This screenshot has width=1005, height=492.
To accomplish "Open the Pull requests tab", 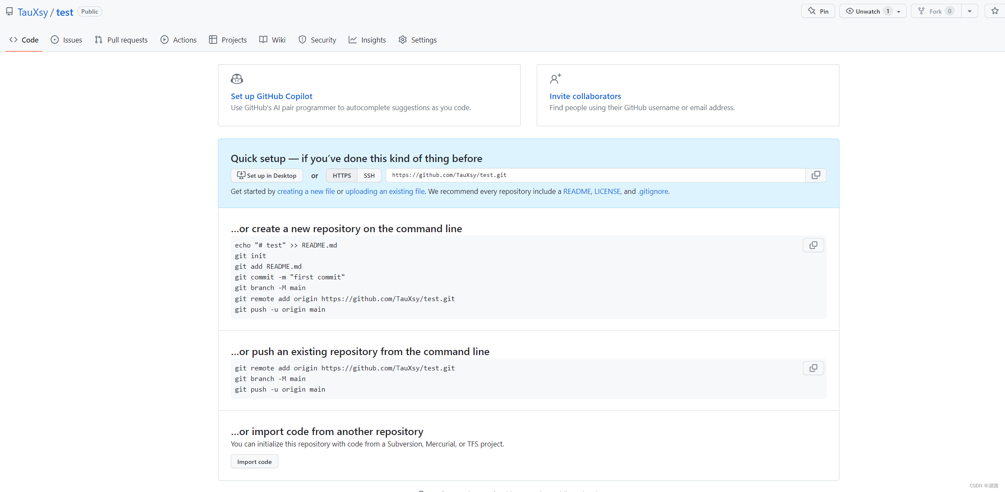I will point(121,40).
